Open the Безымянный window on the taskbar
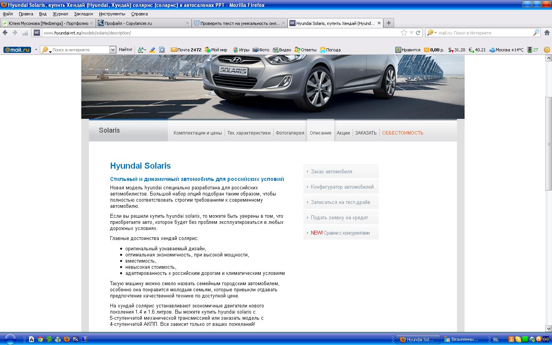This screenshot has height=345, width=552. tap(462, 339)
